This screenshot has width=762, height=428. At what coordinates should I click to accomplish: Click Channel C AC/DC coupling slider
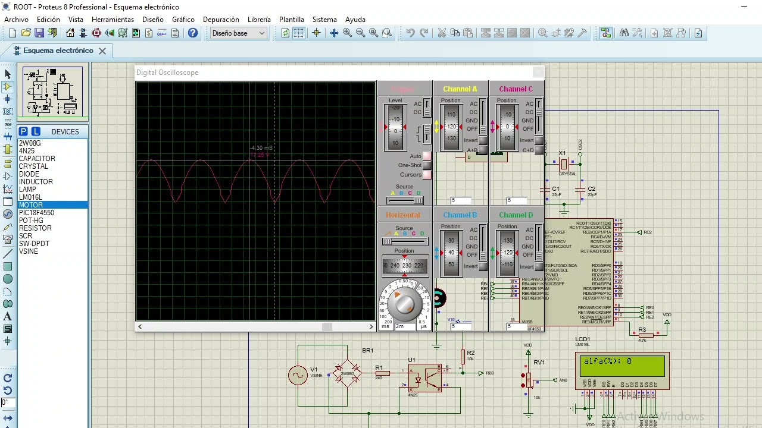(x=539, y=117)
